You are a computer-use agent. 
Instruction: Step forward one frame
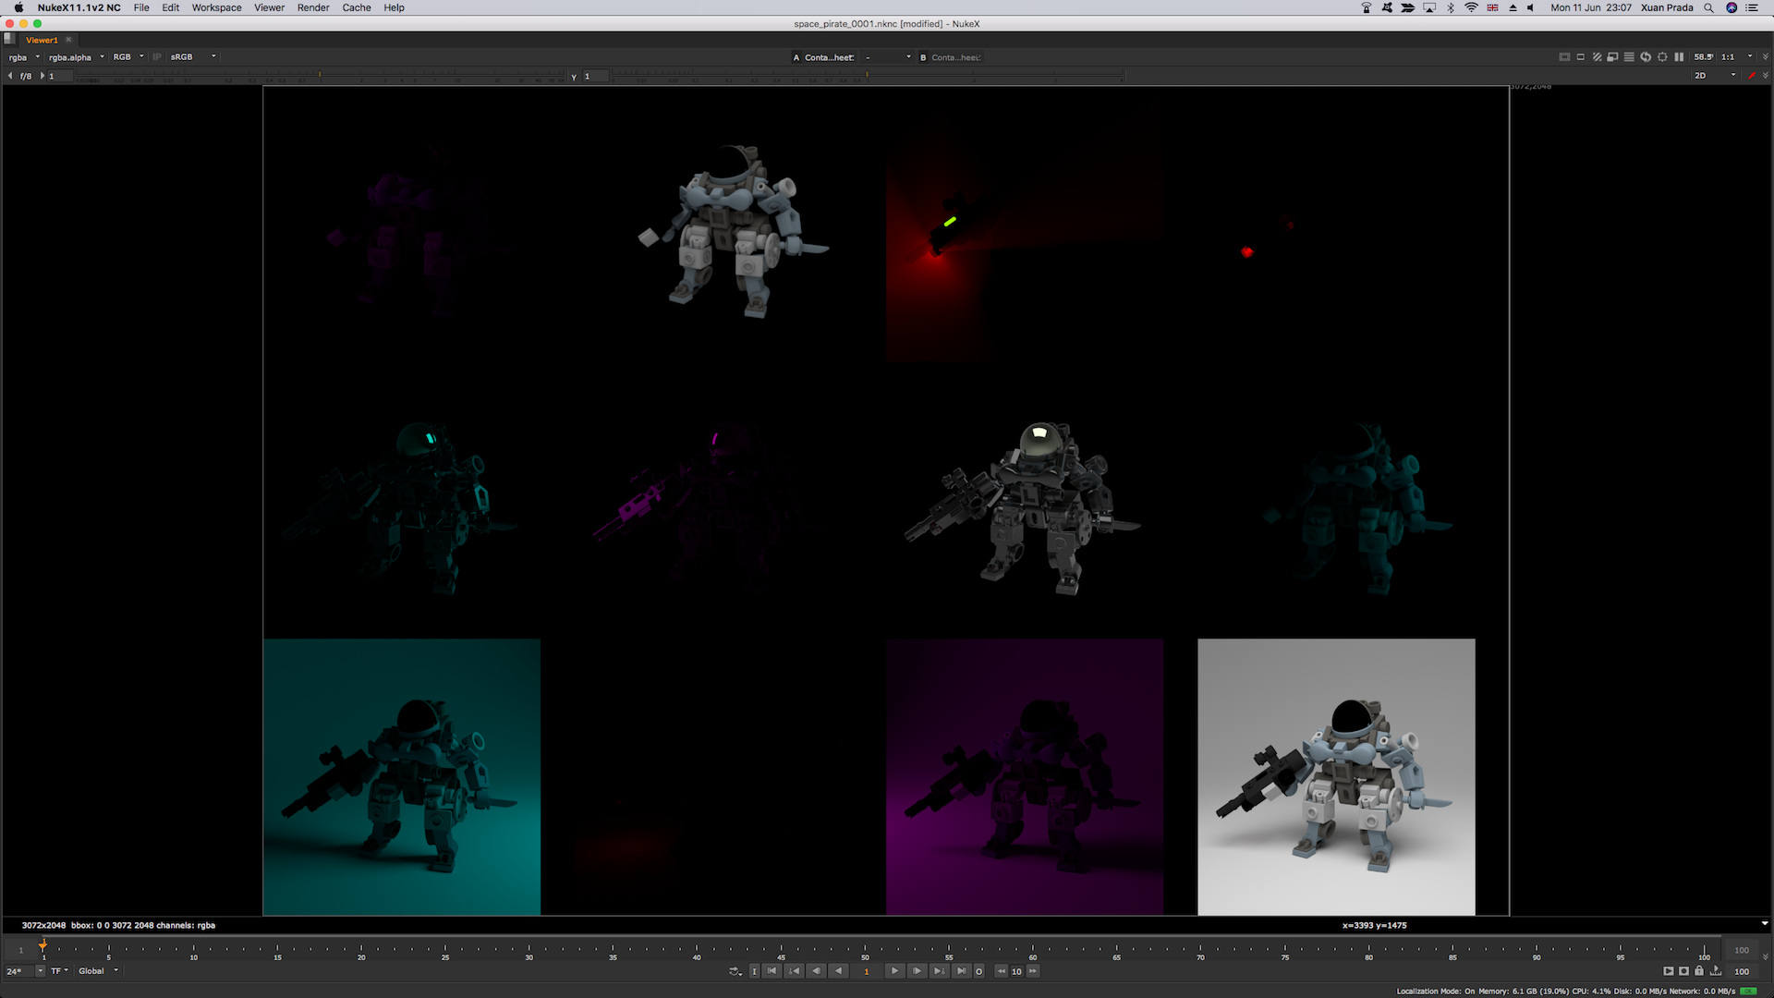(x=917, y=971)
